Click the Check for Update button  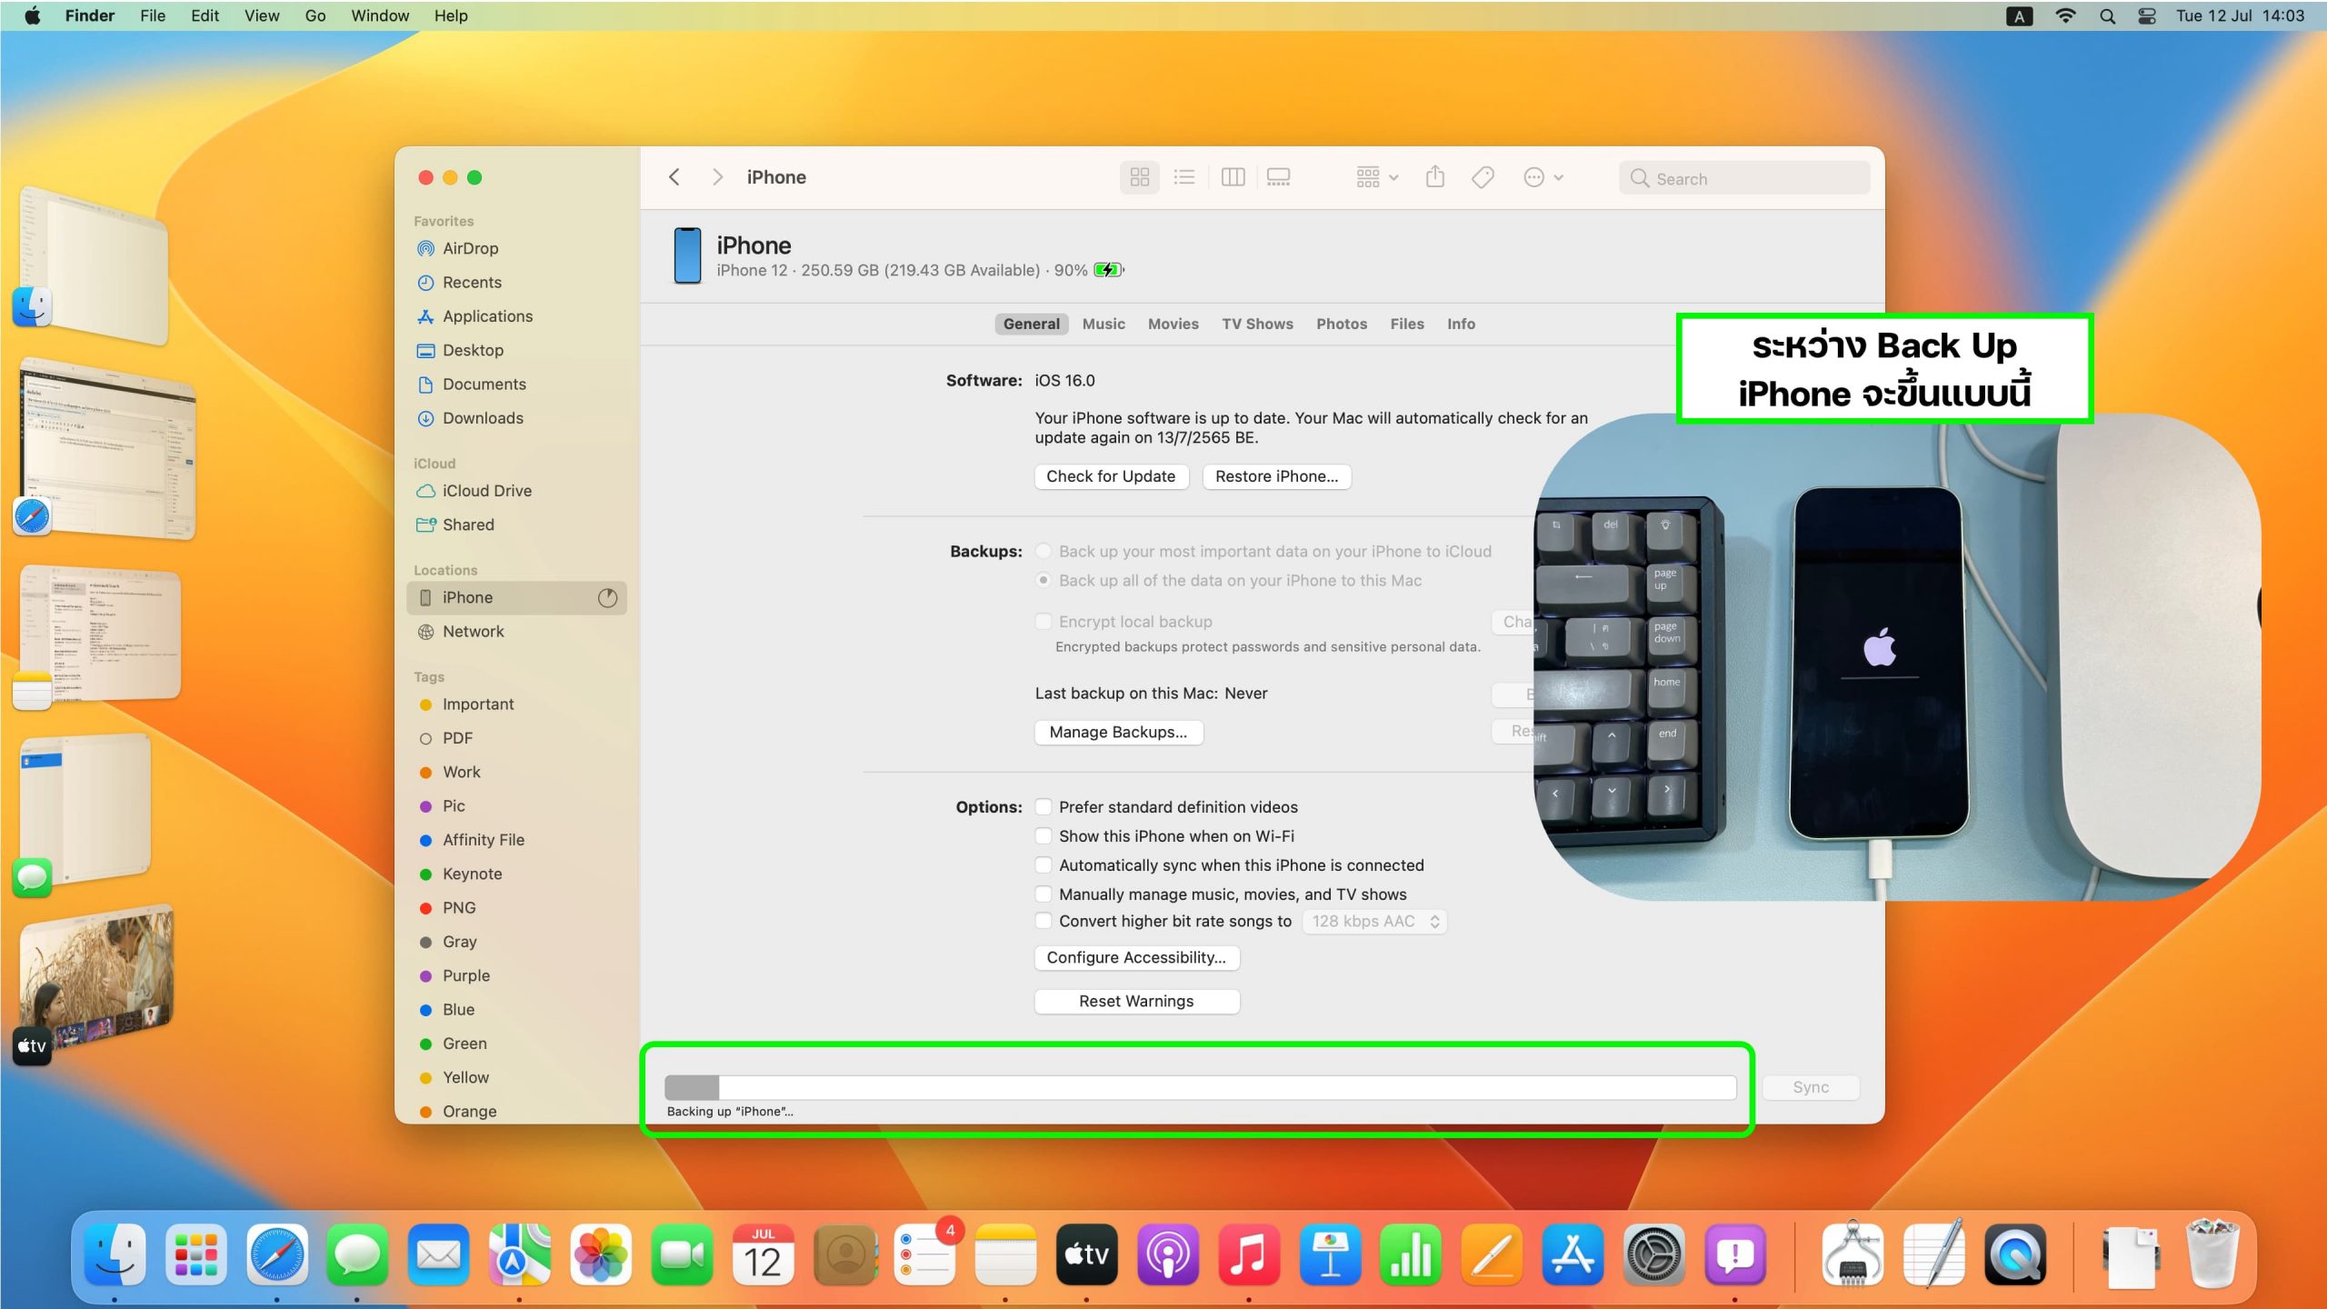[x=1111, y=476]
